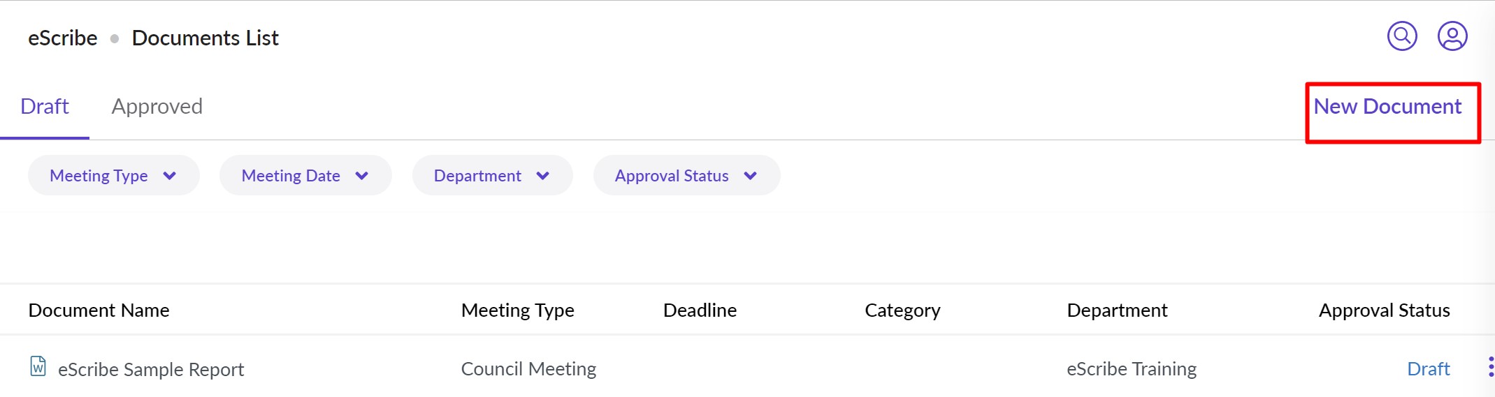Click the user profile icon
Viewport: 1495px width, 397px height.
(x=1452, y=36)
